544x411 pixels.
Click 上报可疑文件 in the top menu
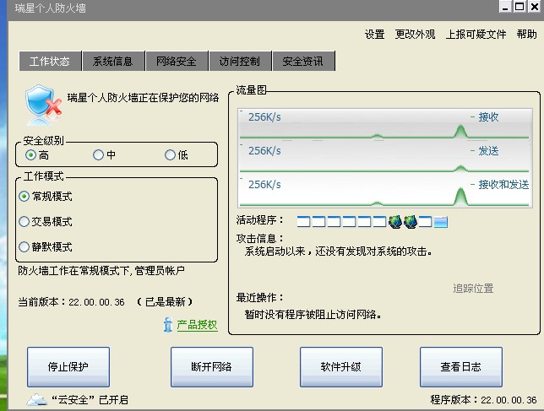(x=476, y=35)
